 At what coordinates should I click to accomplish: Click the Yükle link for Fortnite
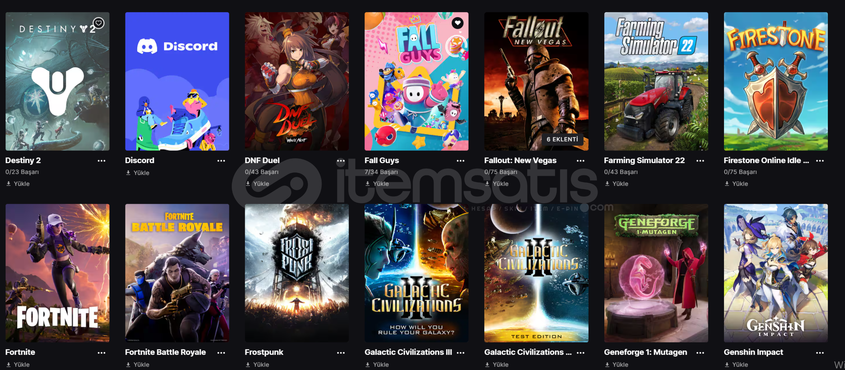[18, 365]
